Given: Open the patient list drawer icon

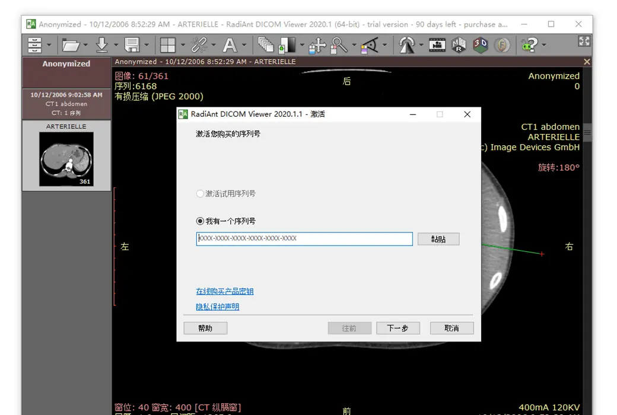Looking at the screenshot, I should (34, 45).
